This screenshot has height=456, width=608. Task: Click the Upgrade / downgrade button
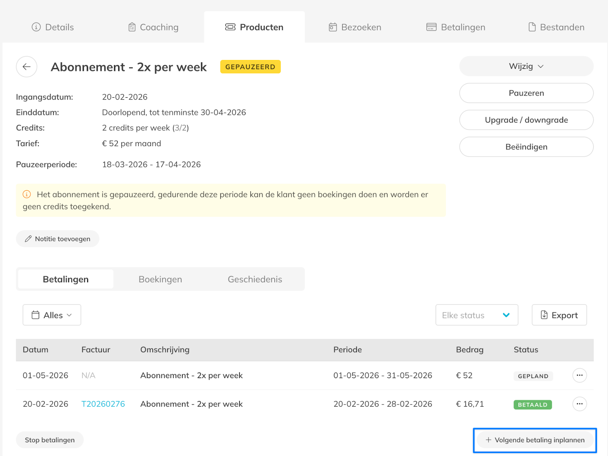tap(526, 120)
